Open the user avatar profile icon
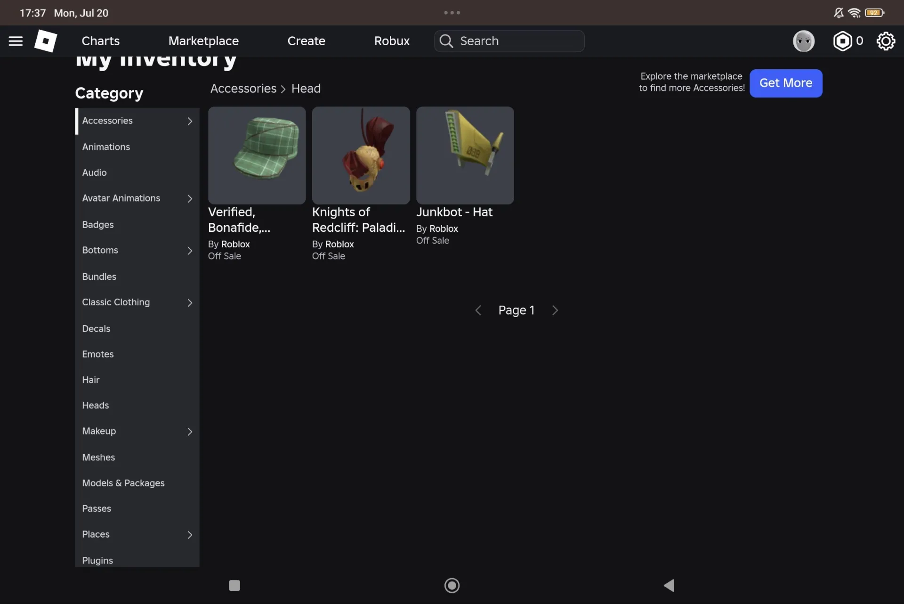The height and width of the screenshot is (604, 904). [803, 41]
